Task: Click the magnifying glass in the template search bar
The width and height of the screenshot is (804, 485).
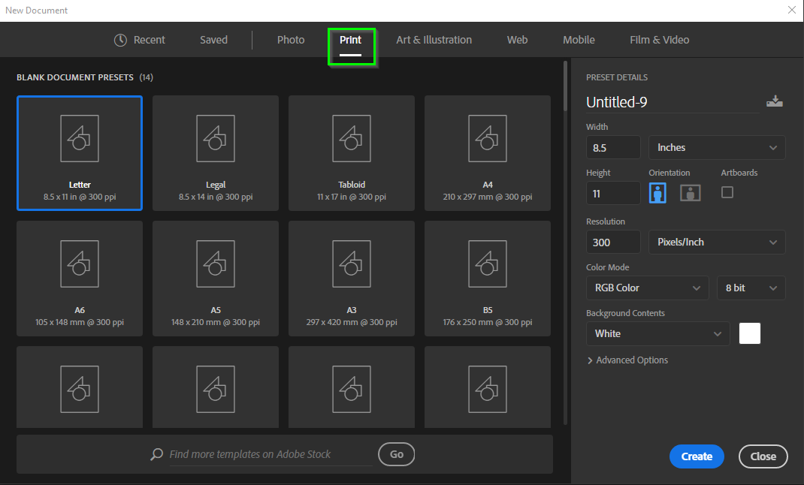Action: pos(157,454)
